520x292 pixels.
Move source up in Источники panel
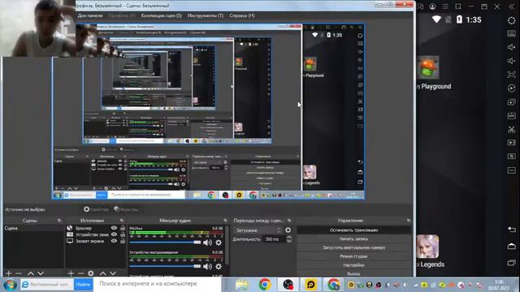pos(103,273)
